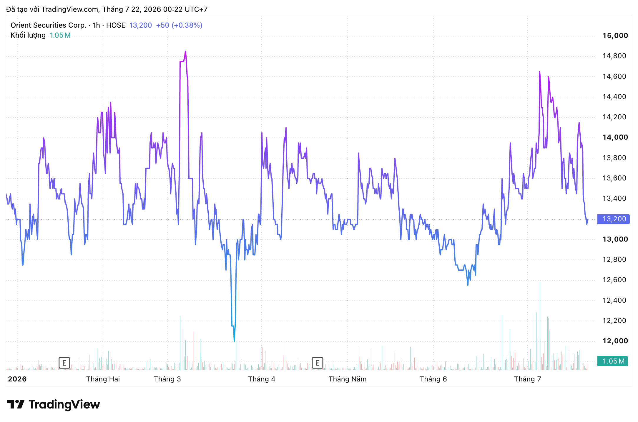Click the Tháng 7 axis label

point(528,379)
